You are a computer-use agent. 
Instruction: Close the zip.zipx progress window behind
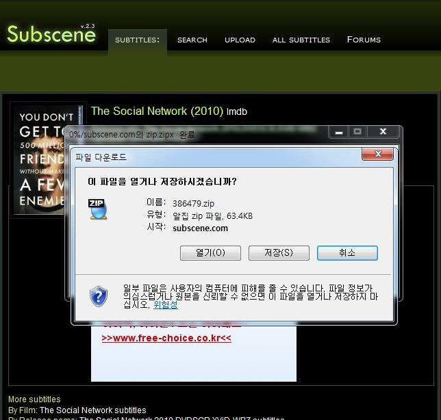click(383, 132)
